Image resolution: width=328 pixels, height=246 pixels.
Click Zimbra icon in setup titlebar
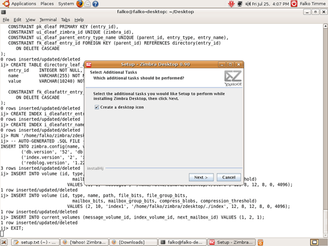(89, 64)
